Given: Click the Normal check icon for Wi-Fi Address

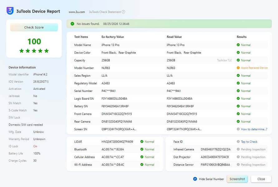Looking at the screenshot, I should click(142, 165).
